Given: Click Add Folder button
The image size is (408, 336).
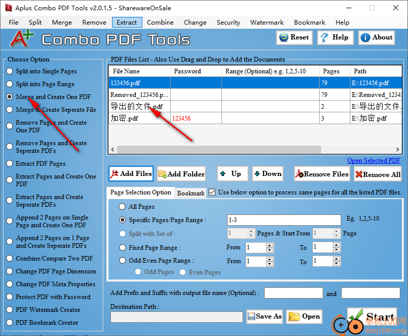Looking at the screenshot, I should tap(181, 174).
